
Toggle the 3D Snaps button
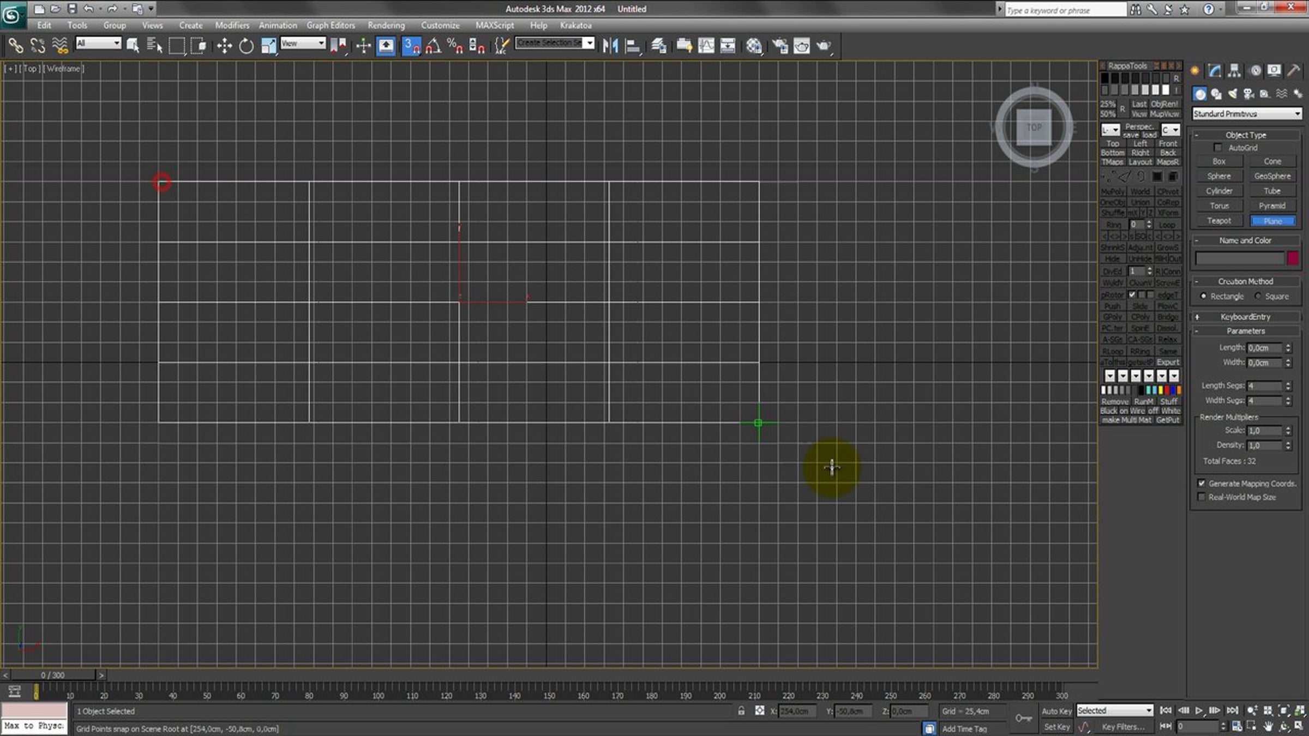click(411, 46)
